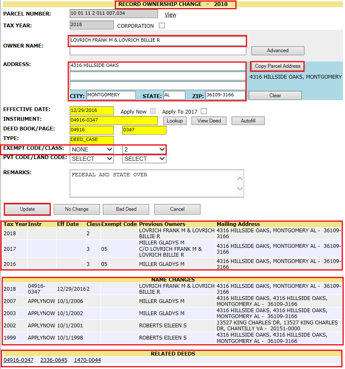Focus the ZIP field showing 36109-3166

225,96
